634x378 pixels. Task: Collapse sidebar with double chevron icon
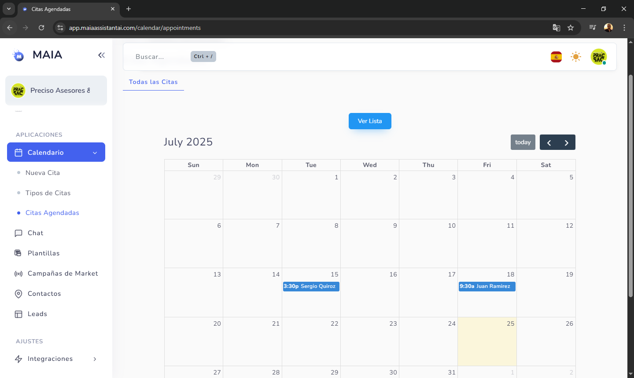coord(101,55)
